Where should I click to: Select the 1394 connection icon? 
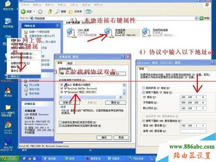[x=71, y=33]
